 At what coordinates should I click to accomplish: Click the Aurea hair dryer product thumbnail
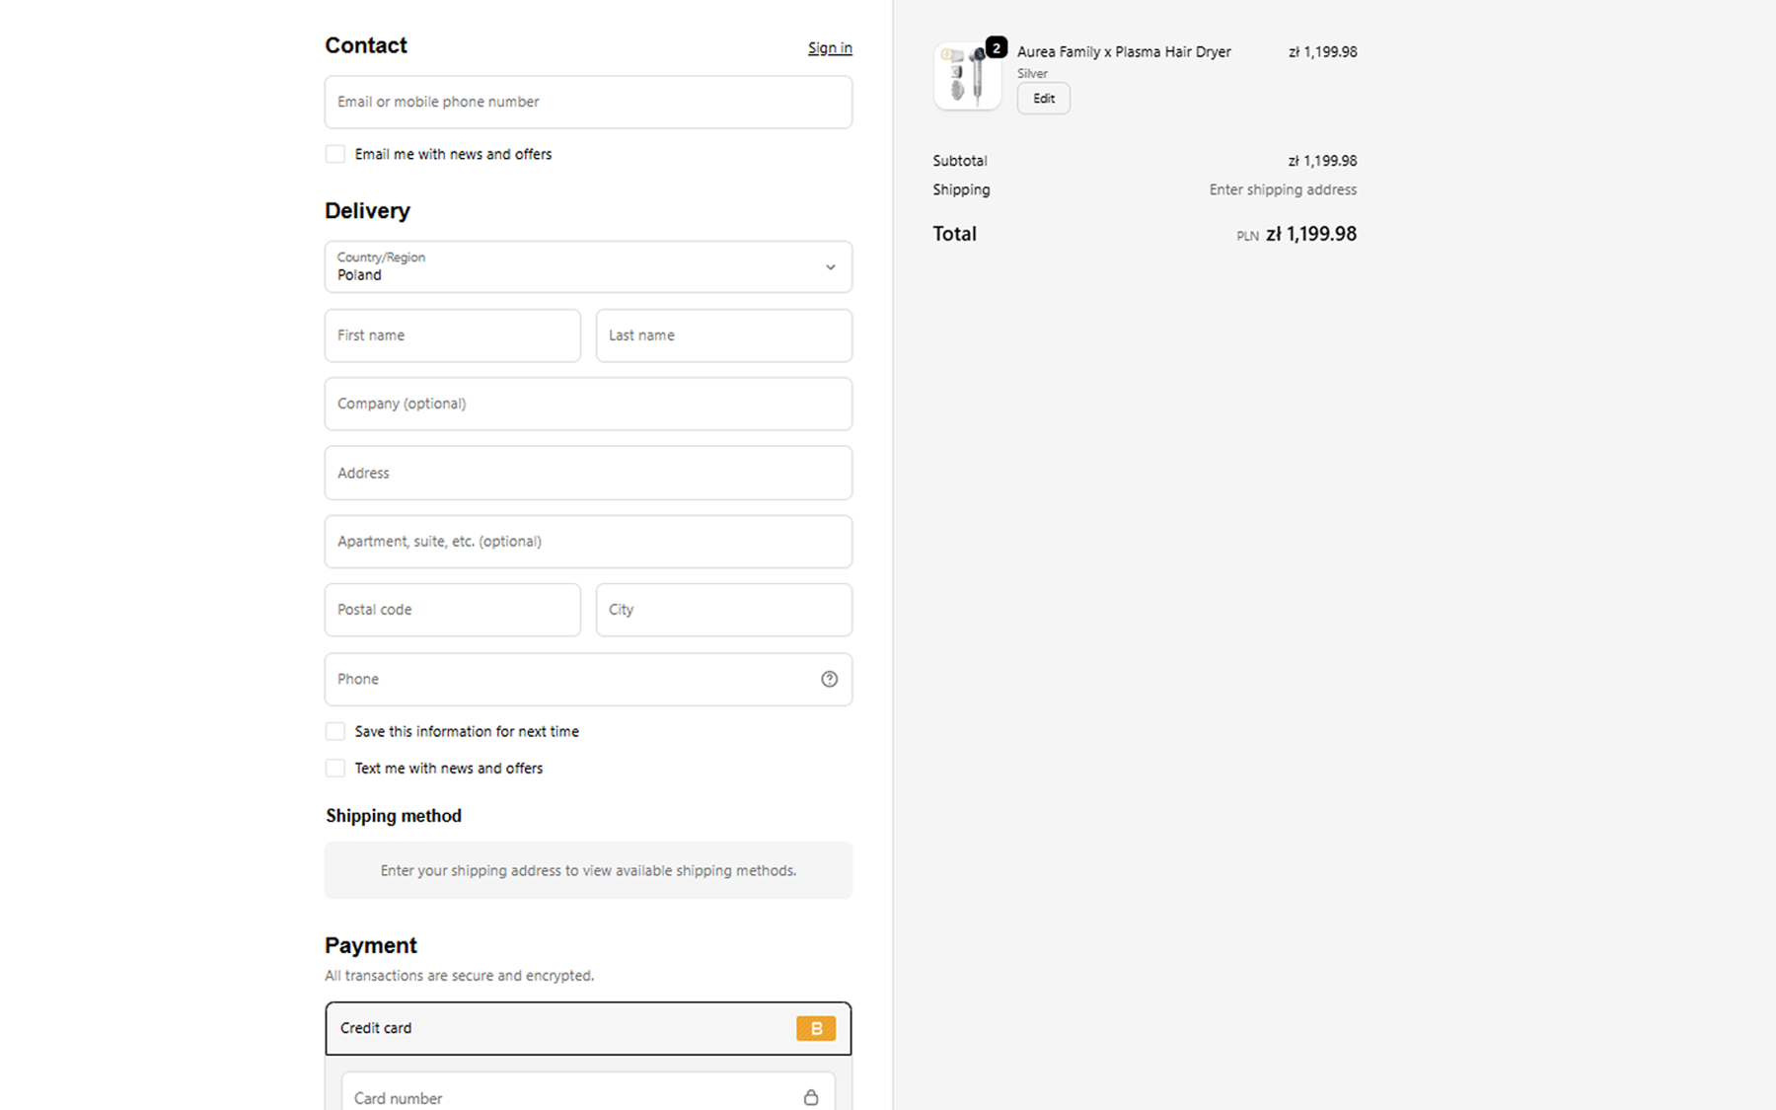point(967,76)
